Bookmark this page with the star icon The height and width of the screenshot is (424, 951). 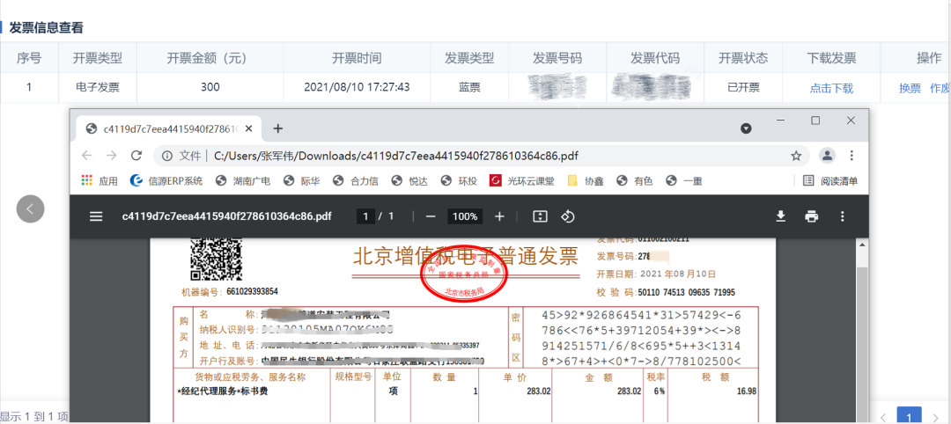point(796,156)
